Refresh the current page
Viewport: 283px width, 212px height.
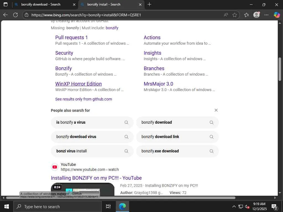point(15,15)
